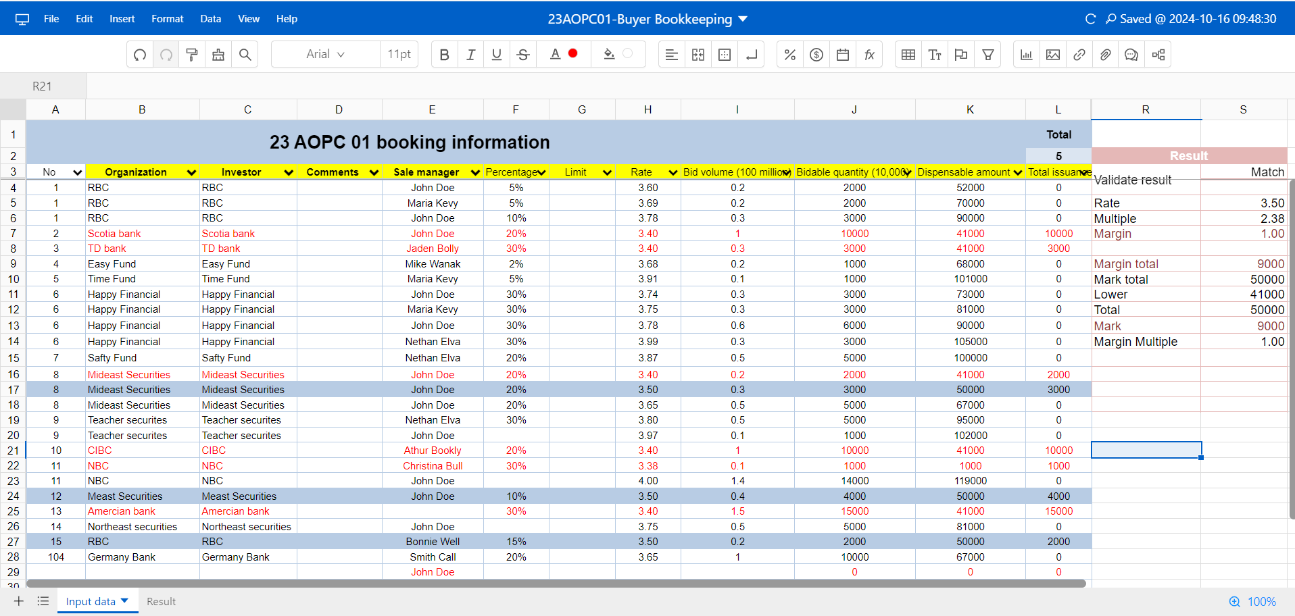Screen dimensions: 1295x616
Task: Click the paperclip attachment icon
Action: coord(1105,55)
